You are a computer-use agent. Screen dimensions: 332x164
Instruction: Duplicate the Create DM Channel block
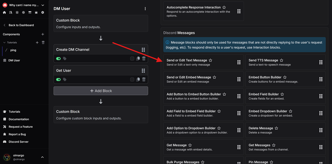point(138,59)
